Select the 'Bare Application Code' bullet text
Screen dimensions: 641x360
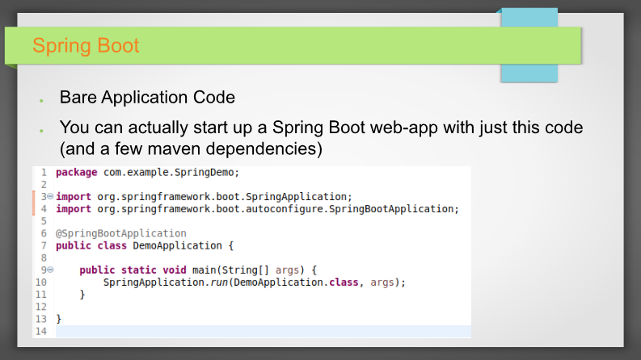(x=147, y=97)
